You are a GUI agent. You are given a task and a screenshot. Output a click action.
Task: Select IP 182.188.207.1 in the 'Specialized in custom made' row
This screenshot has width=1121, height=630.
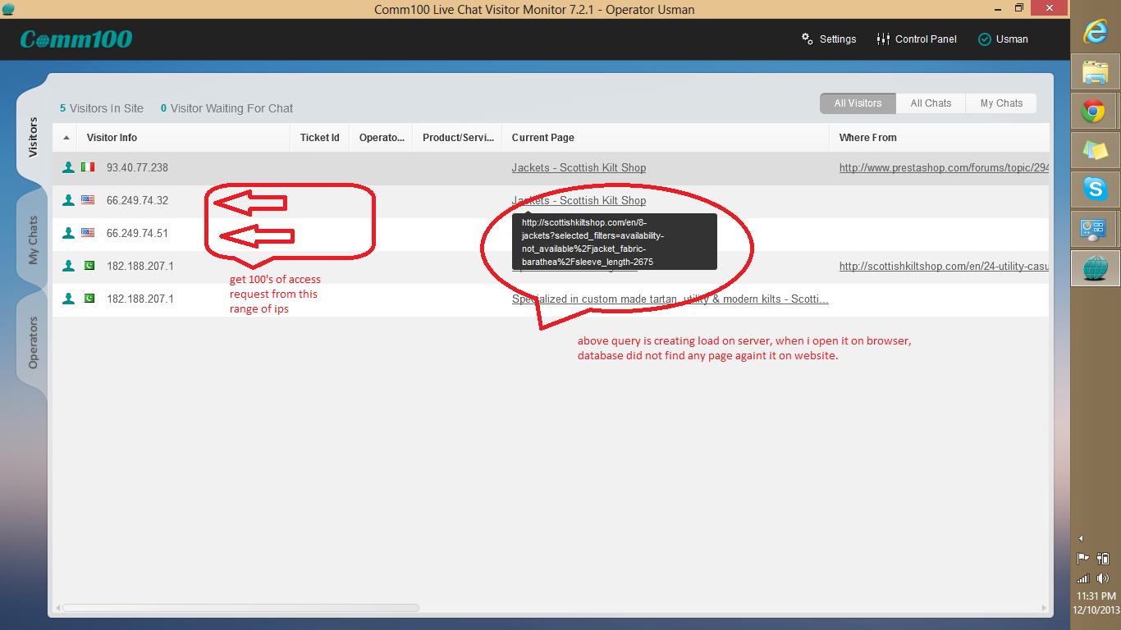coord(140,299)
